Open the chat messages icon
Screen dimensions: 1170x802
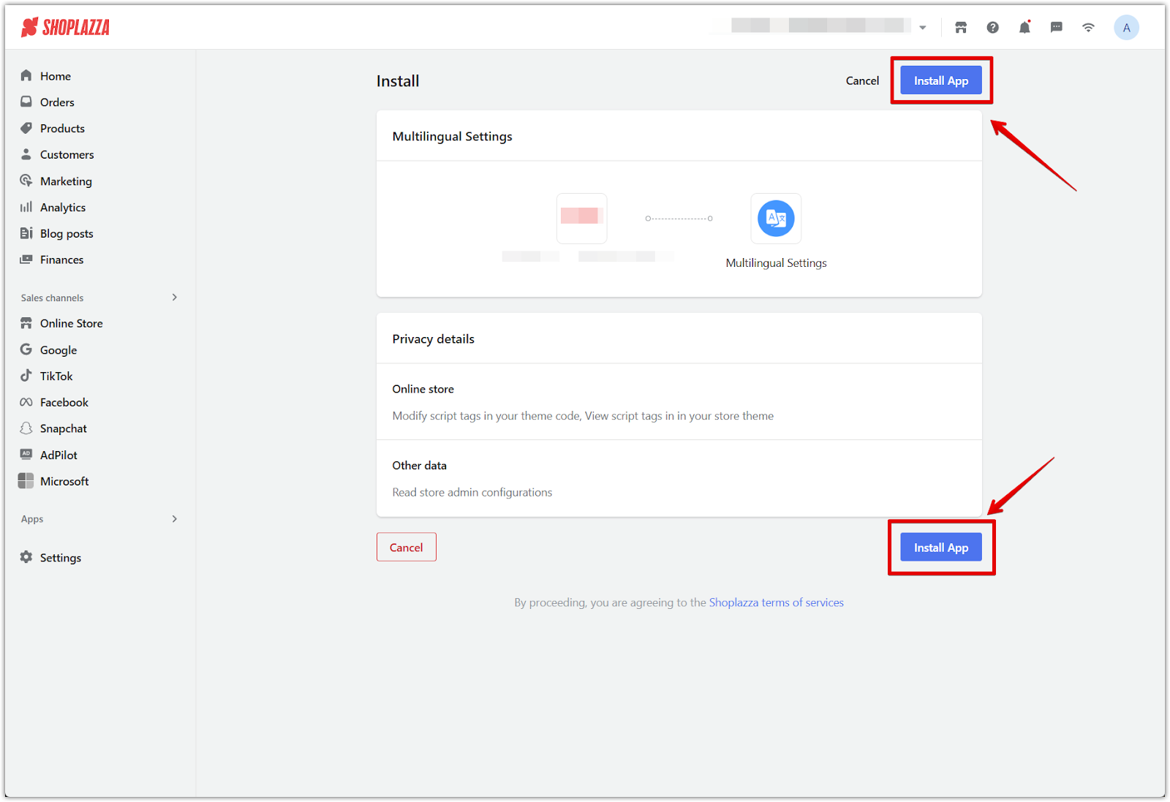coord(1056,28)
